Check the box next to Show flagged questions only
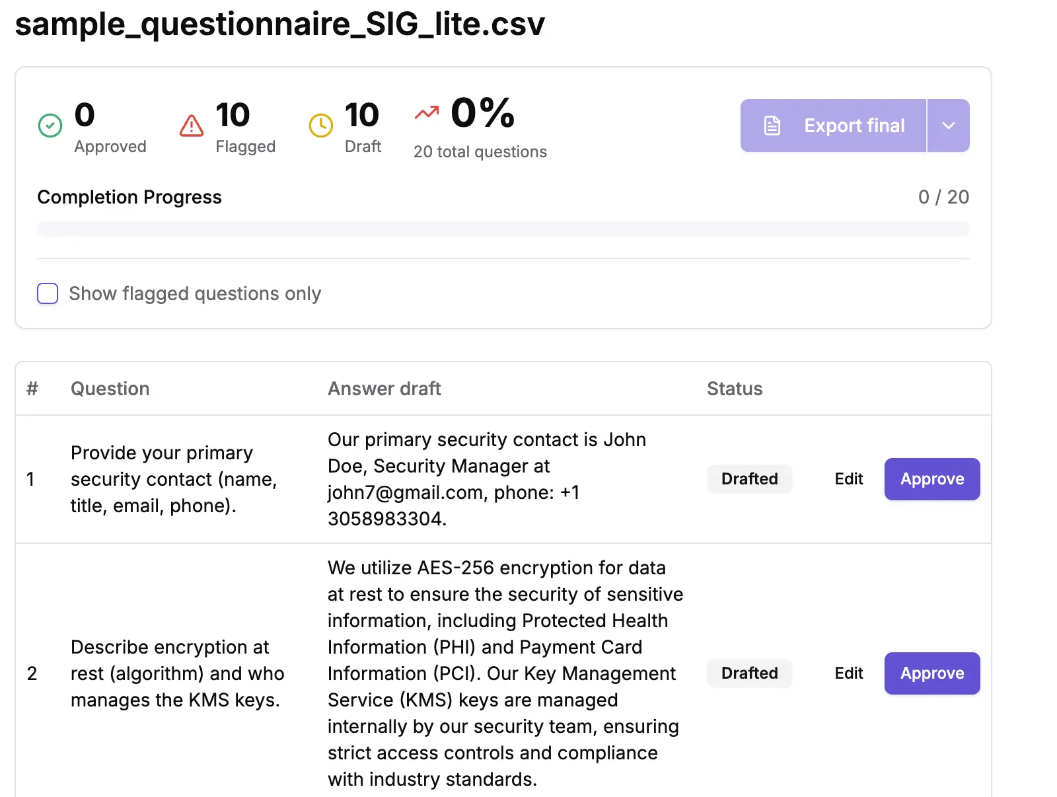The height and width of the screenshot is (797, 1057). (48, 293)
